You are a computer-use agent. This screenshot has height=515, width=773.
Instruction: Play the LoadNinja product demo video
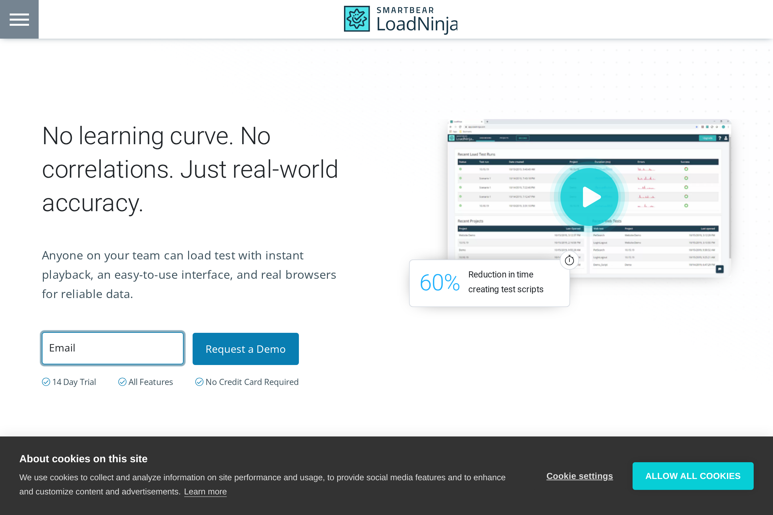[x=589, y=196]
